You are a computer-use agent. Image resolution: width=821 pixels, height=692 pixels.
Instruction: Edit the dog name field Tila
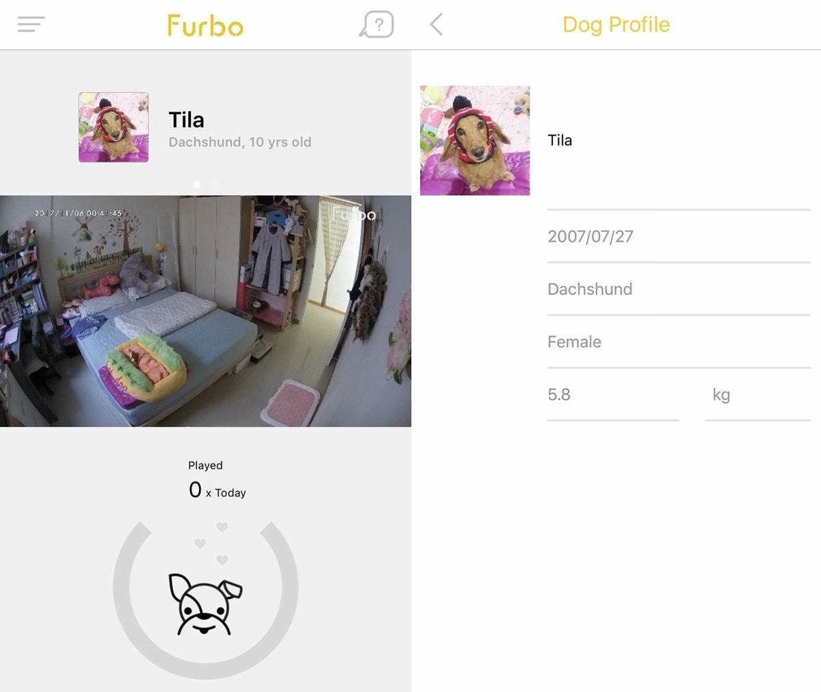pos(679,140)
